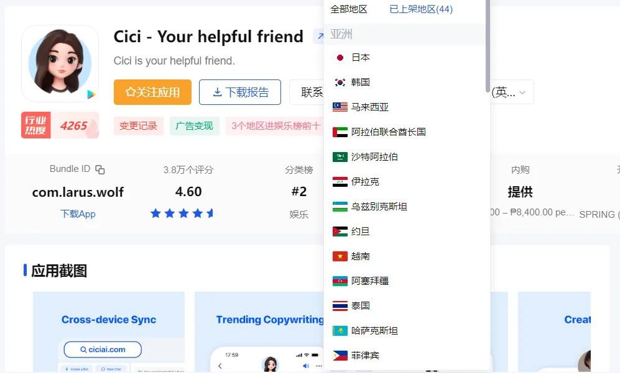Image resolution: width=620 pixels, height=373 pixels.
Task: Open the 下载App link
Action: pos(78,214)
